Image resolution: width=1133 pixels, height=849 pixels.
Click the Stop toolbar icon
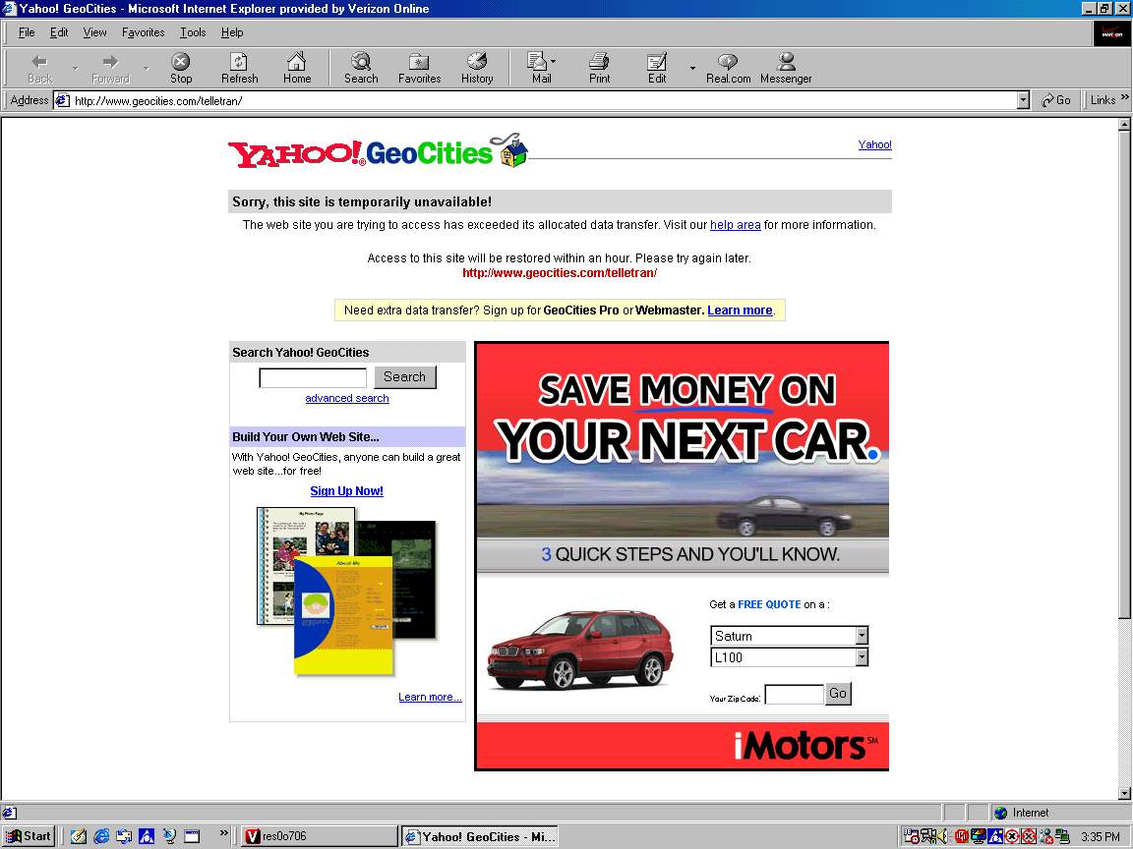pos(181,68)
